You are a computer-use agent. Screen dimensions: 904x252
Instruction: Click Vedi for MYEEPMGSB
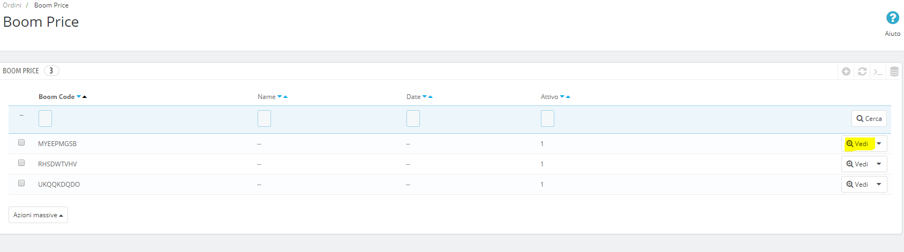point(857,144)
